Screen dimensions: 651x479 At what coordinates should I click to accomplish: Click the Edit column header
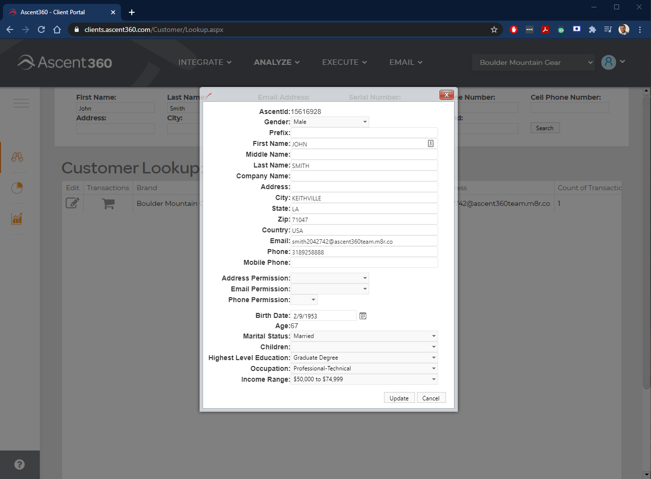(73, 188)
